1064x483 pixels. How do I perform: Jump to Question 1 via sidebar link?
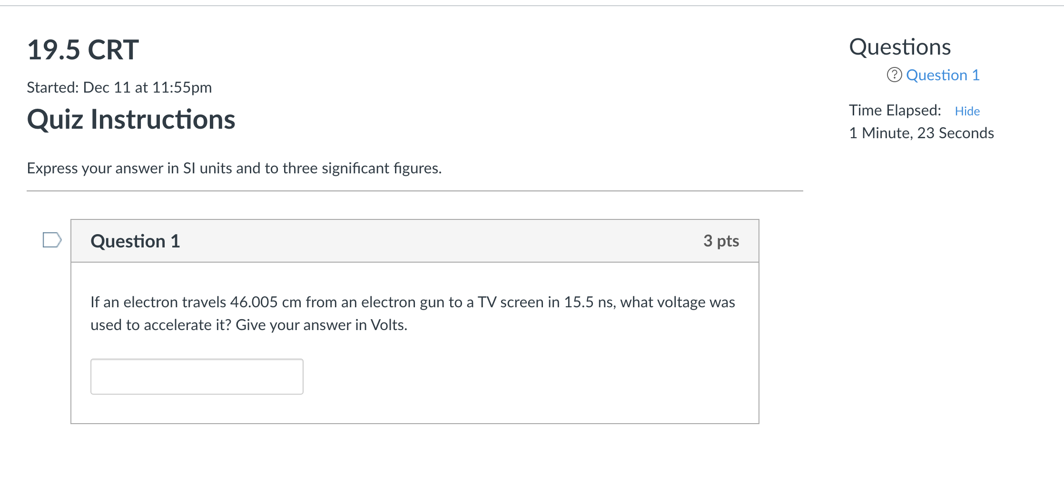coord(942,75)
